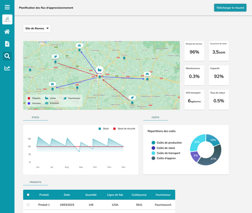Open the Site de Rennes dropdown
The image size is (252, 213).
(x=37, y=28)
